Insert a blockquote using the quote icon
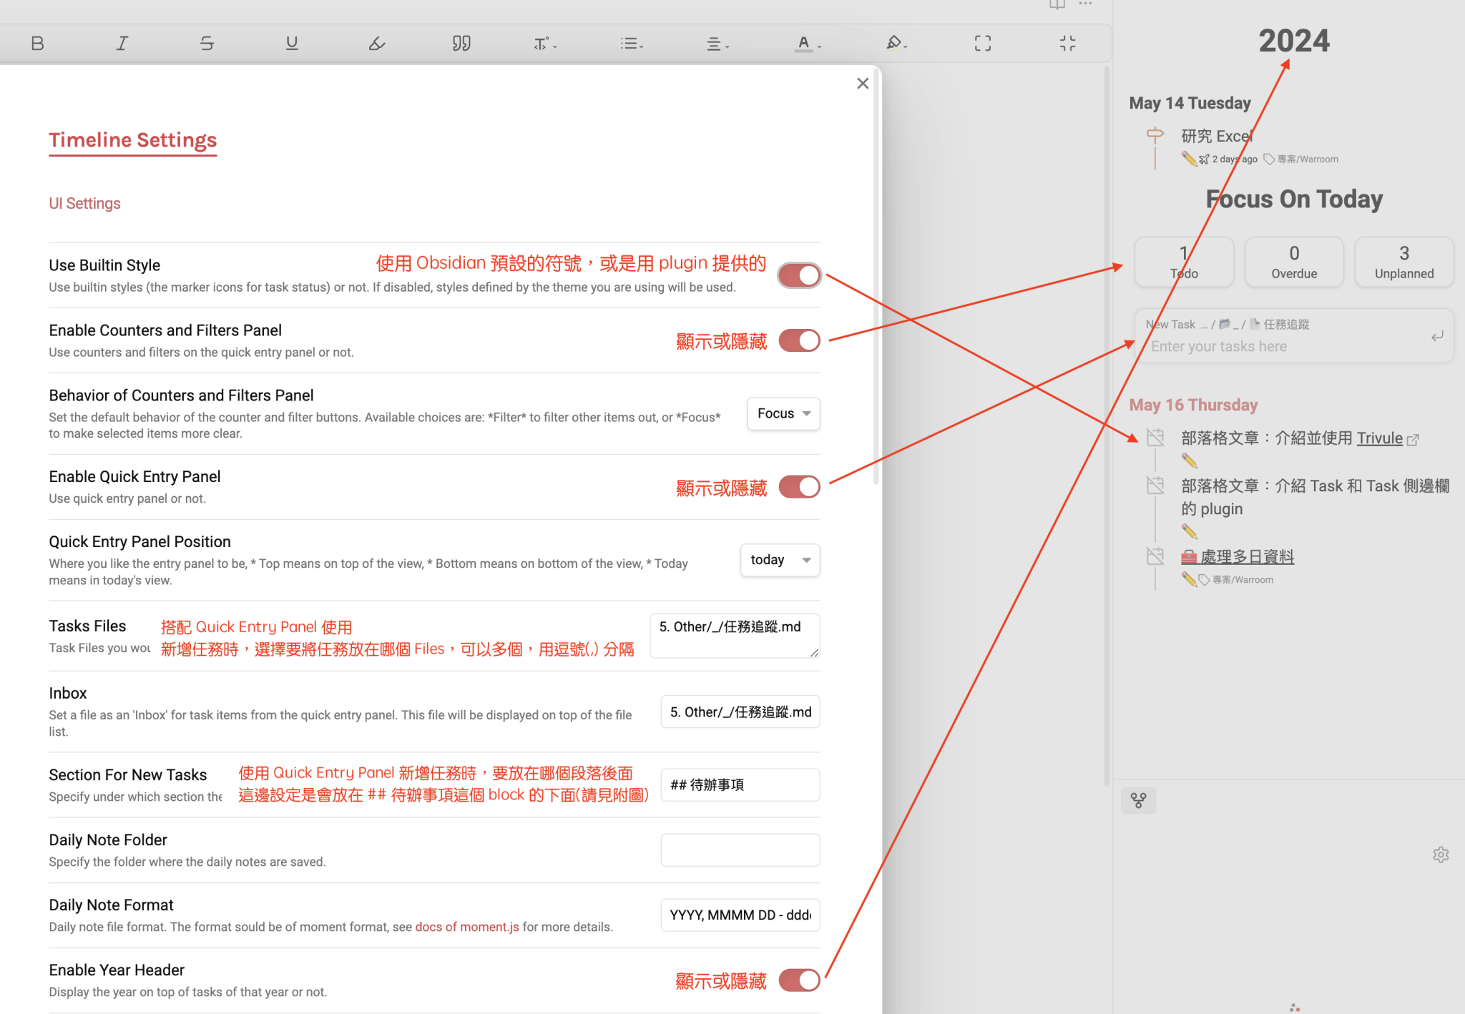 (461, 43)
